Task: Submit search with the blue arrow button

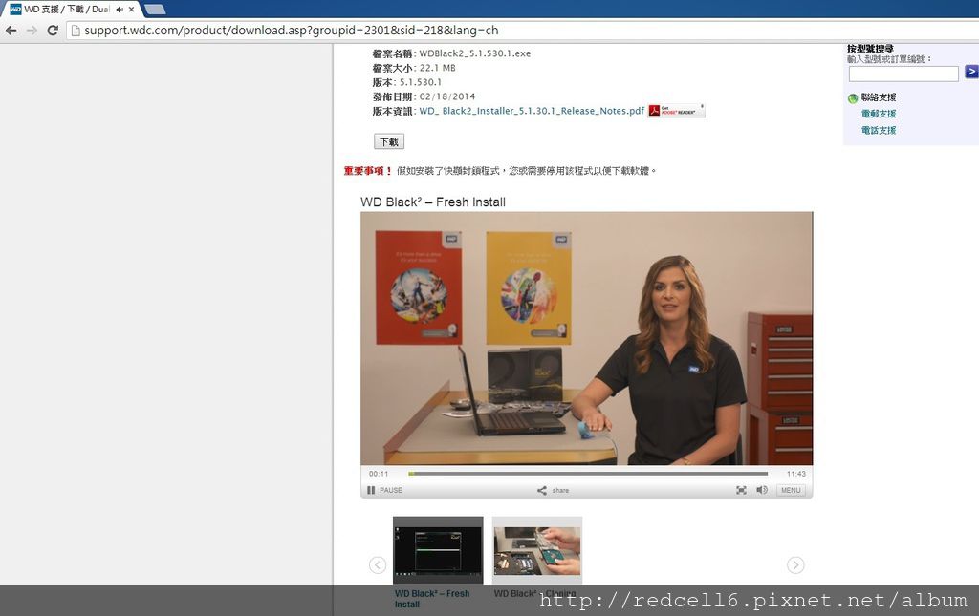Action: (x=971, y=72)
